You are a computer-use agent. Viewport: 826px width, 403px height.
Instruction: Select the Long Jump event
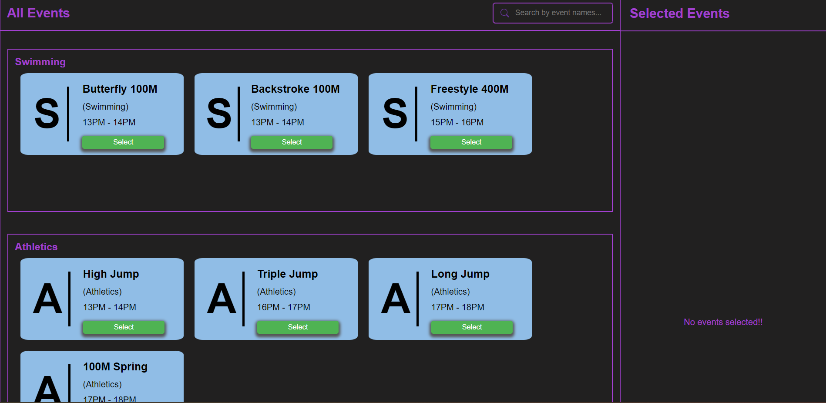click(472, 327)
